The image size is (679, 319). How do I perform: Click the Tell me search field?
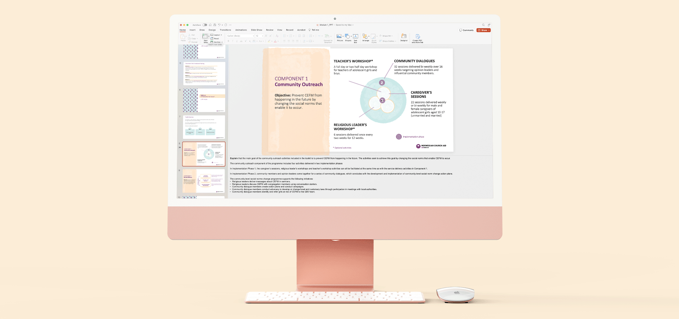point(314,30)
